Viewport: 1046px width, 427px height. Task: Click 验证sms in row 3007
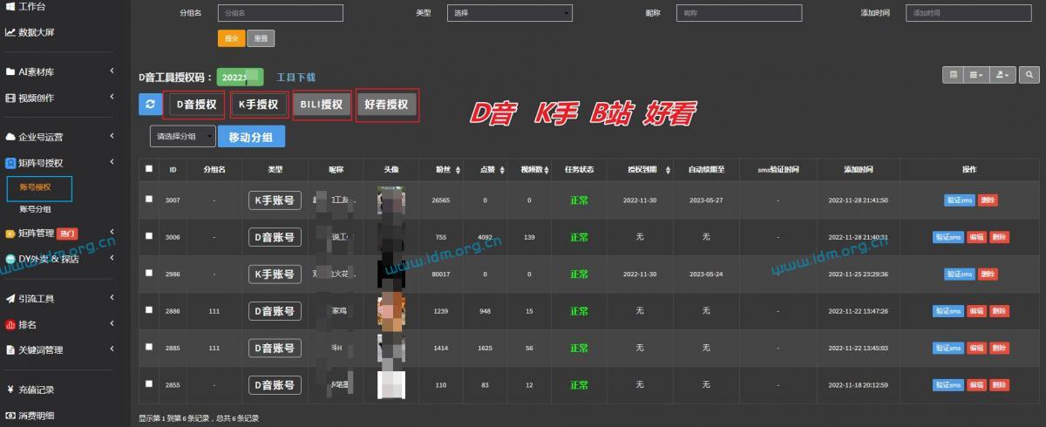959,200
